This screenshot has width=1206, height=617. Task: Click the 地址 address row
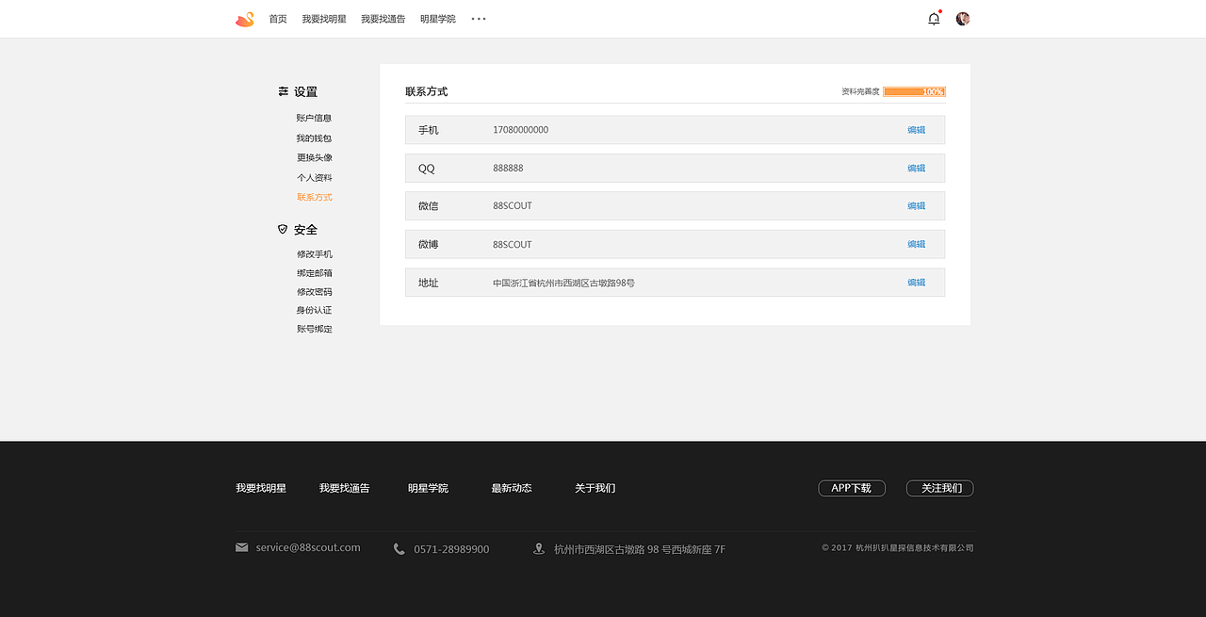coord(675,282)
